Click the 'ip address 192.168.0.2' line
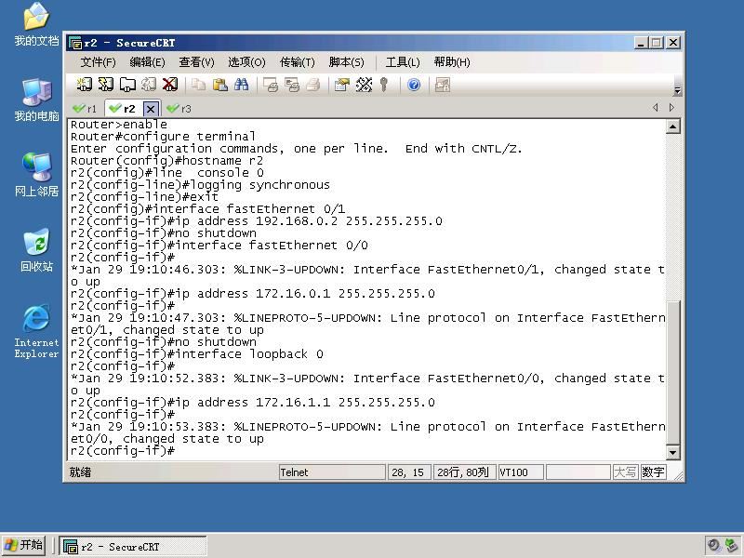The image size is (744, 558). coord(257,221)
